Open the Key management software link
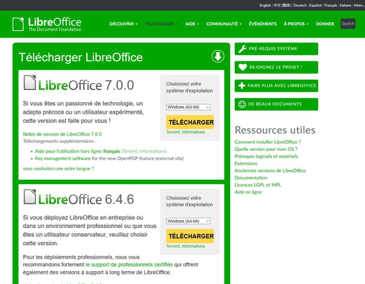Image resolution: width=365 pixels, height=284 pixels. (63, 158)
